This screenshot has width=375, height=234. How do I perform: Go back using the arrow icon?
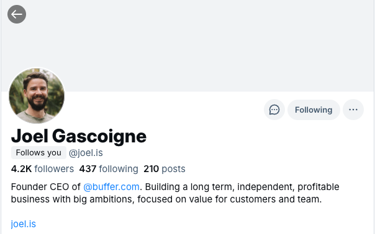pyautogui.click(x=17, y=14)
